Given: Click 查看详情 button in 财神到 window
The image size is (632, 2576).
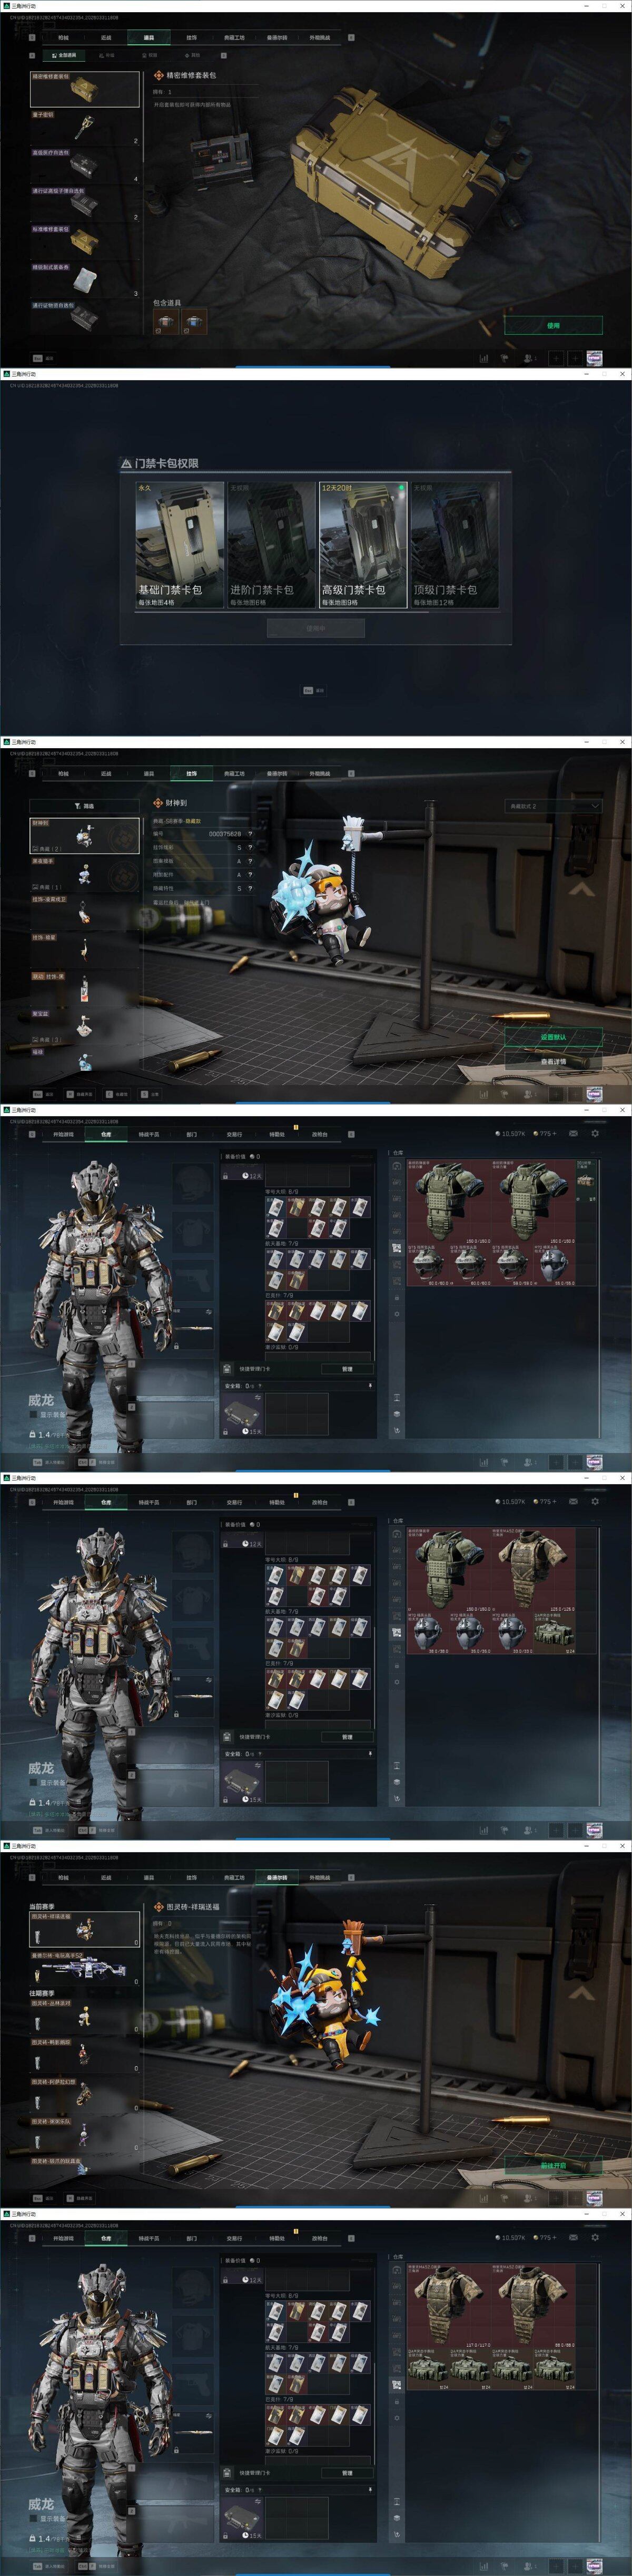Looking at the screenshot, I should point(553,1062).
